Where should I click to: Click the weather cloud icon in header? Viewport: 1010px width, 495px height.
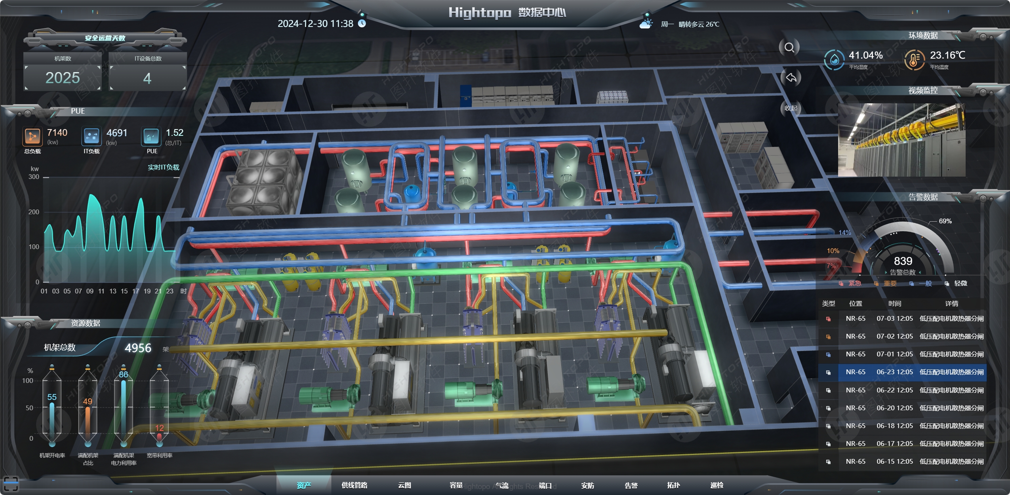click(646, 24)
